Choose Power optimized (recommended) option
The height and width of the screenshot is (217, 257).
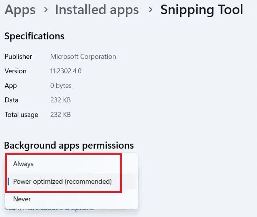tap(62, 181)
